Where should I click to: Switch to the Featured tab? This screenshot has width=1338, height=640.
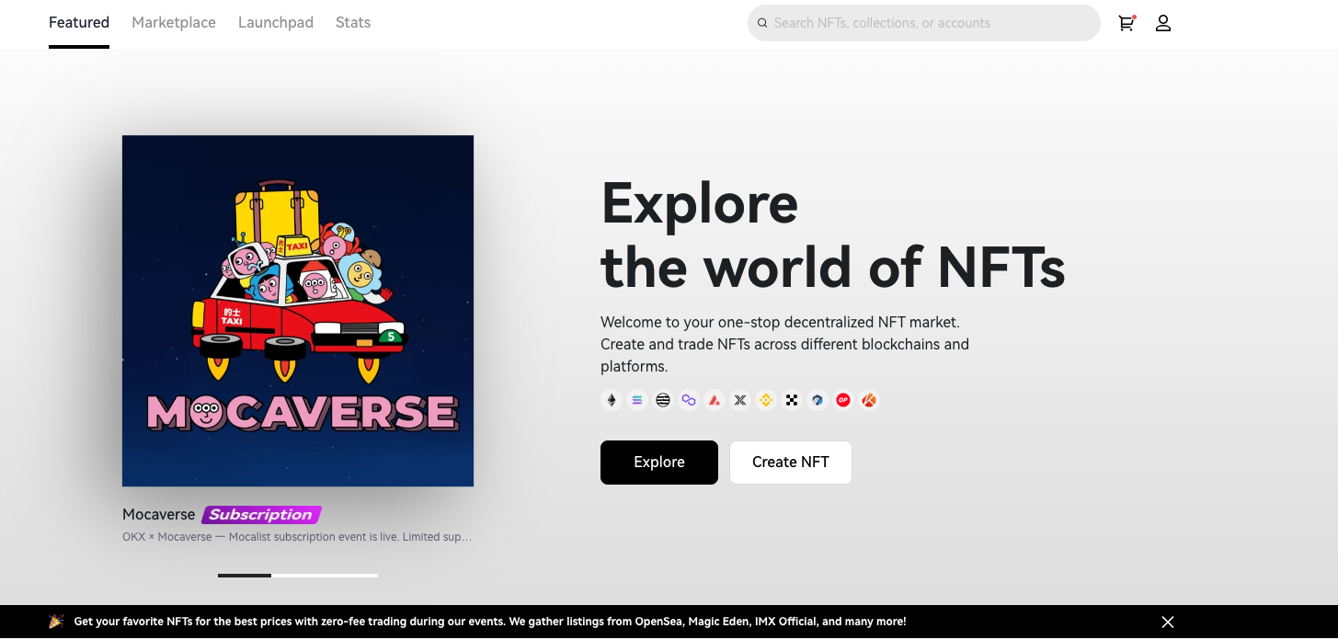(x=79, y=23)
